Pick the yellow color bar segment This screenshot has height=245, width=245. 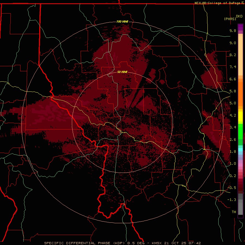(x=240, y=117)
